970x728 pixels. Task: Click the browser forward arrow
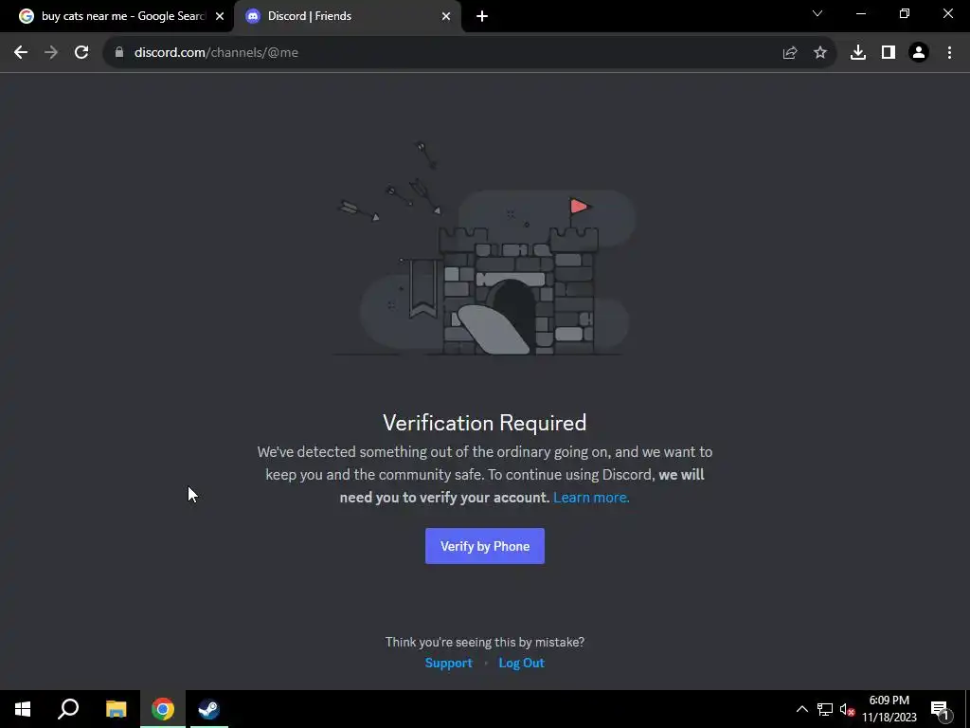51,53
